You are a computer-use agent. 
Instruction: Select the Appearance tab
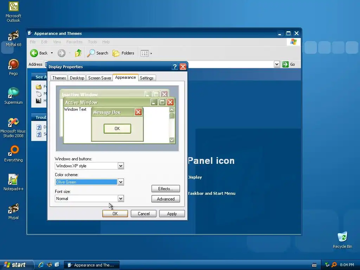[126, 77]
